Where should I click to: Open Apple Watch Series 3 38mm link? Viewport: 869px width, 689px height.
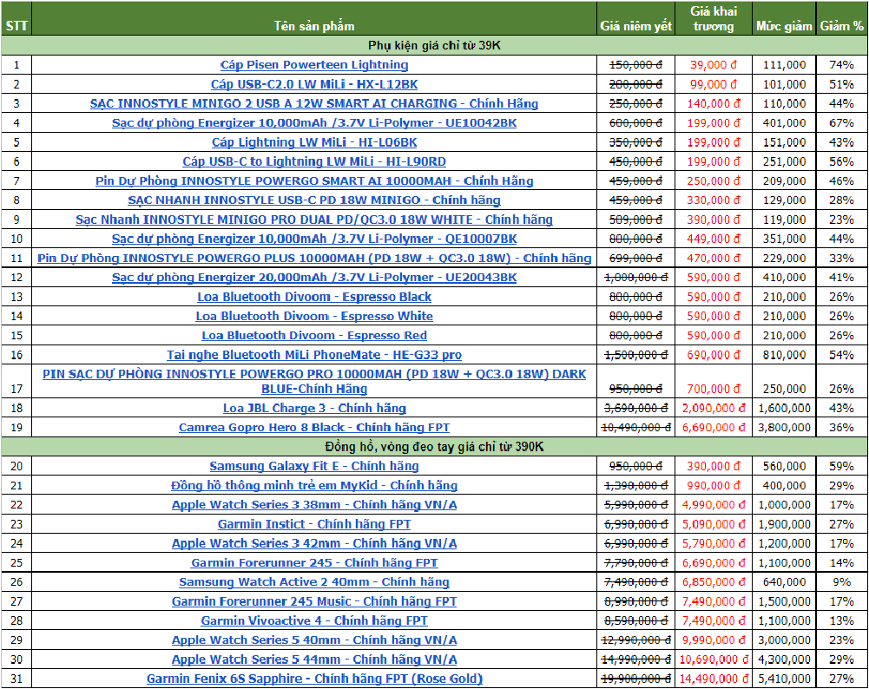click(x=314, y=505)
